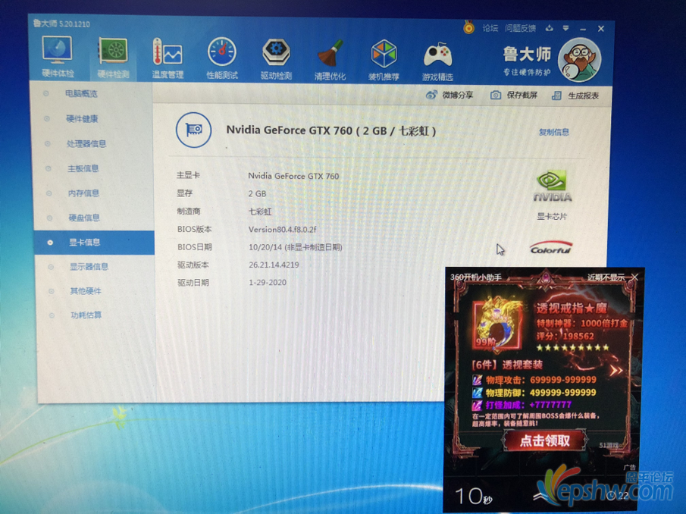This screenshot has height=514, width=686.
Task: Click the 制造商 value "七彩虹"
Action: (x=260, y=212)
